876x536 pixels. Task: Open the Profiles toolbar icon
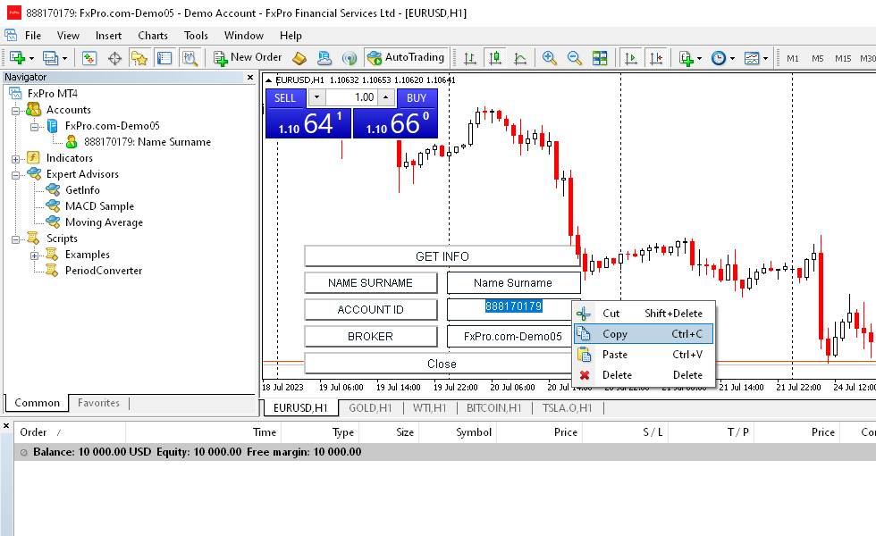point(50,58)
